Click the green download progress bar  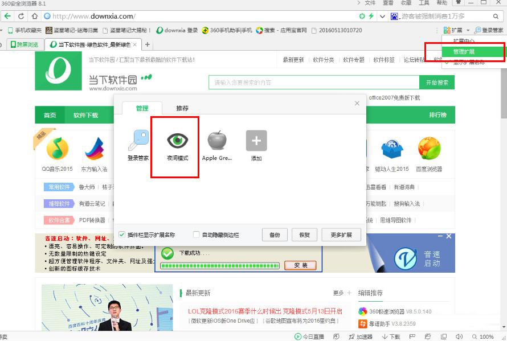220,265
